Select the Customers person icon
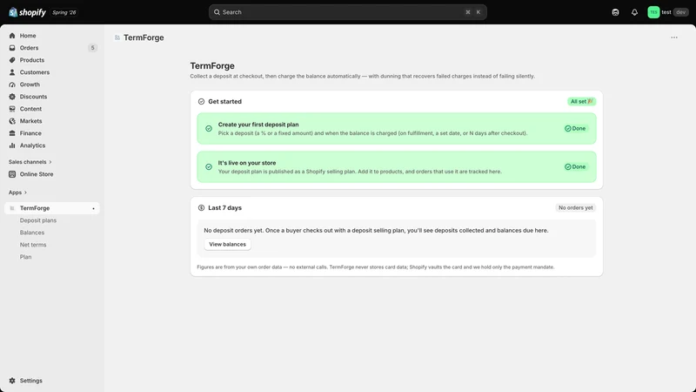 [x=12, y=72]
